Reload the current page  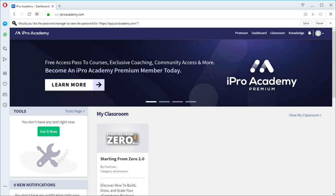coord(29,14)
